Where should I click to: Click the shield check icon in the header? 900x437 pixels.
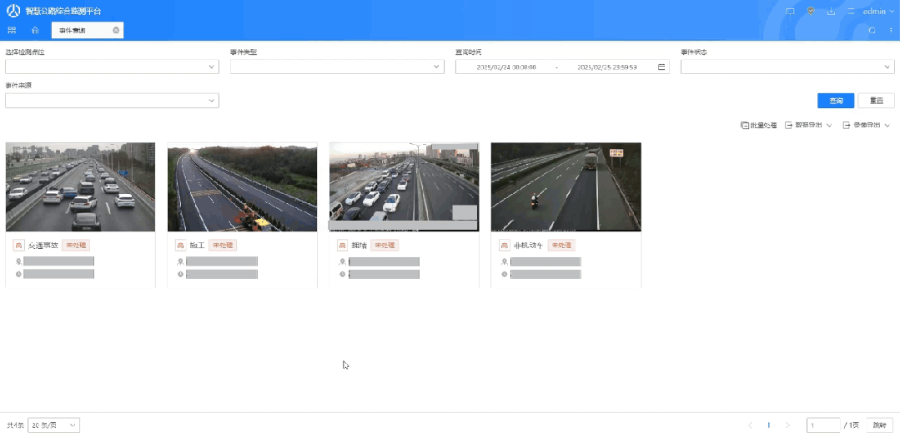pos(811,11)
